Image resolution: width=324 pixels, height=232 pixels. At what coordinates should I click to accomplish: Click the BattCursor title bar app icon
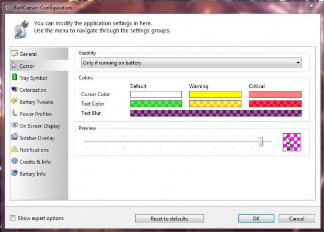click(8, 8)
